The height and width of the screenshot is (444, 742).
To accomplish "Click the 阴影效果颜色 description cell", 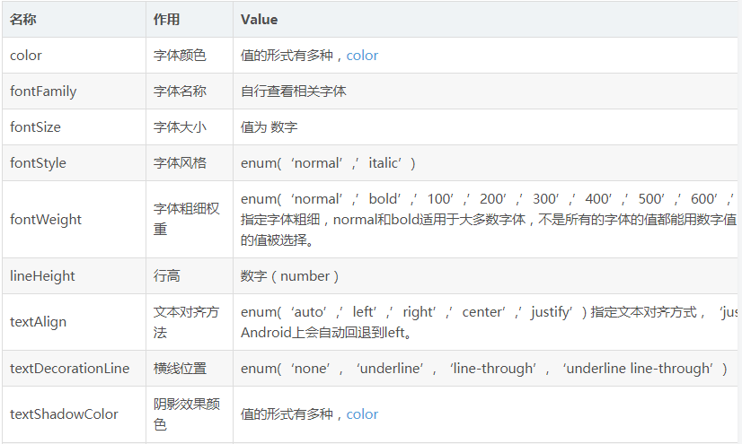I will [190, 414].
